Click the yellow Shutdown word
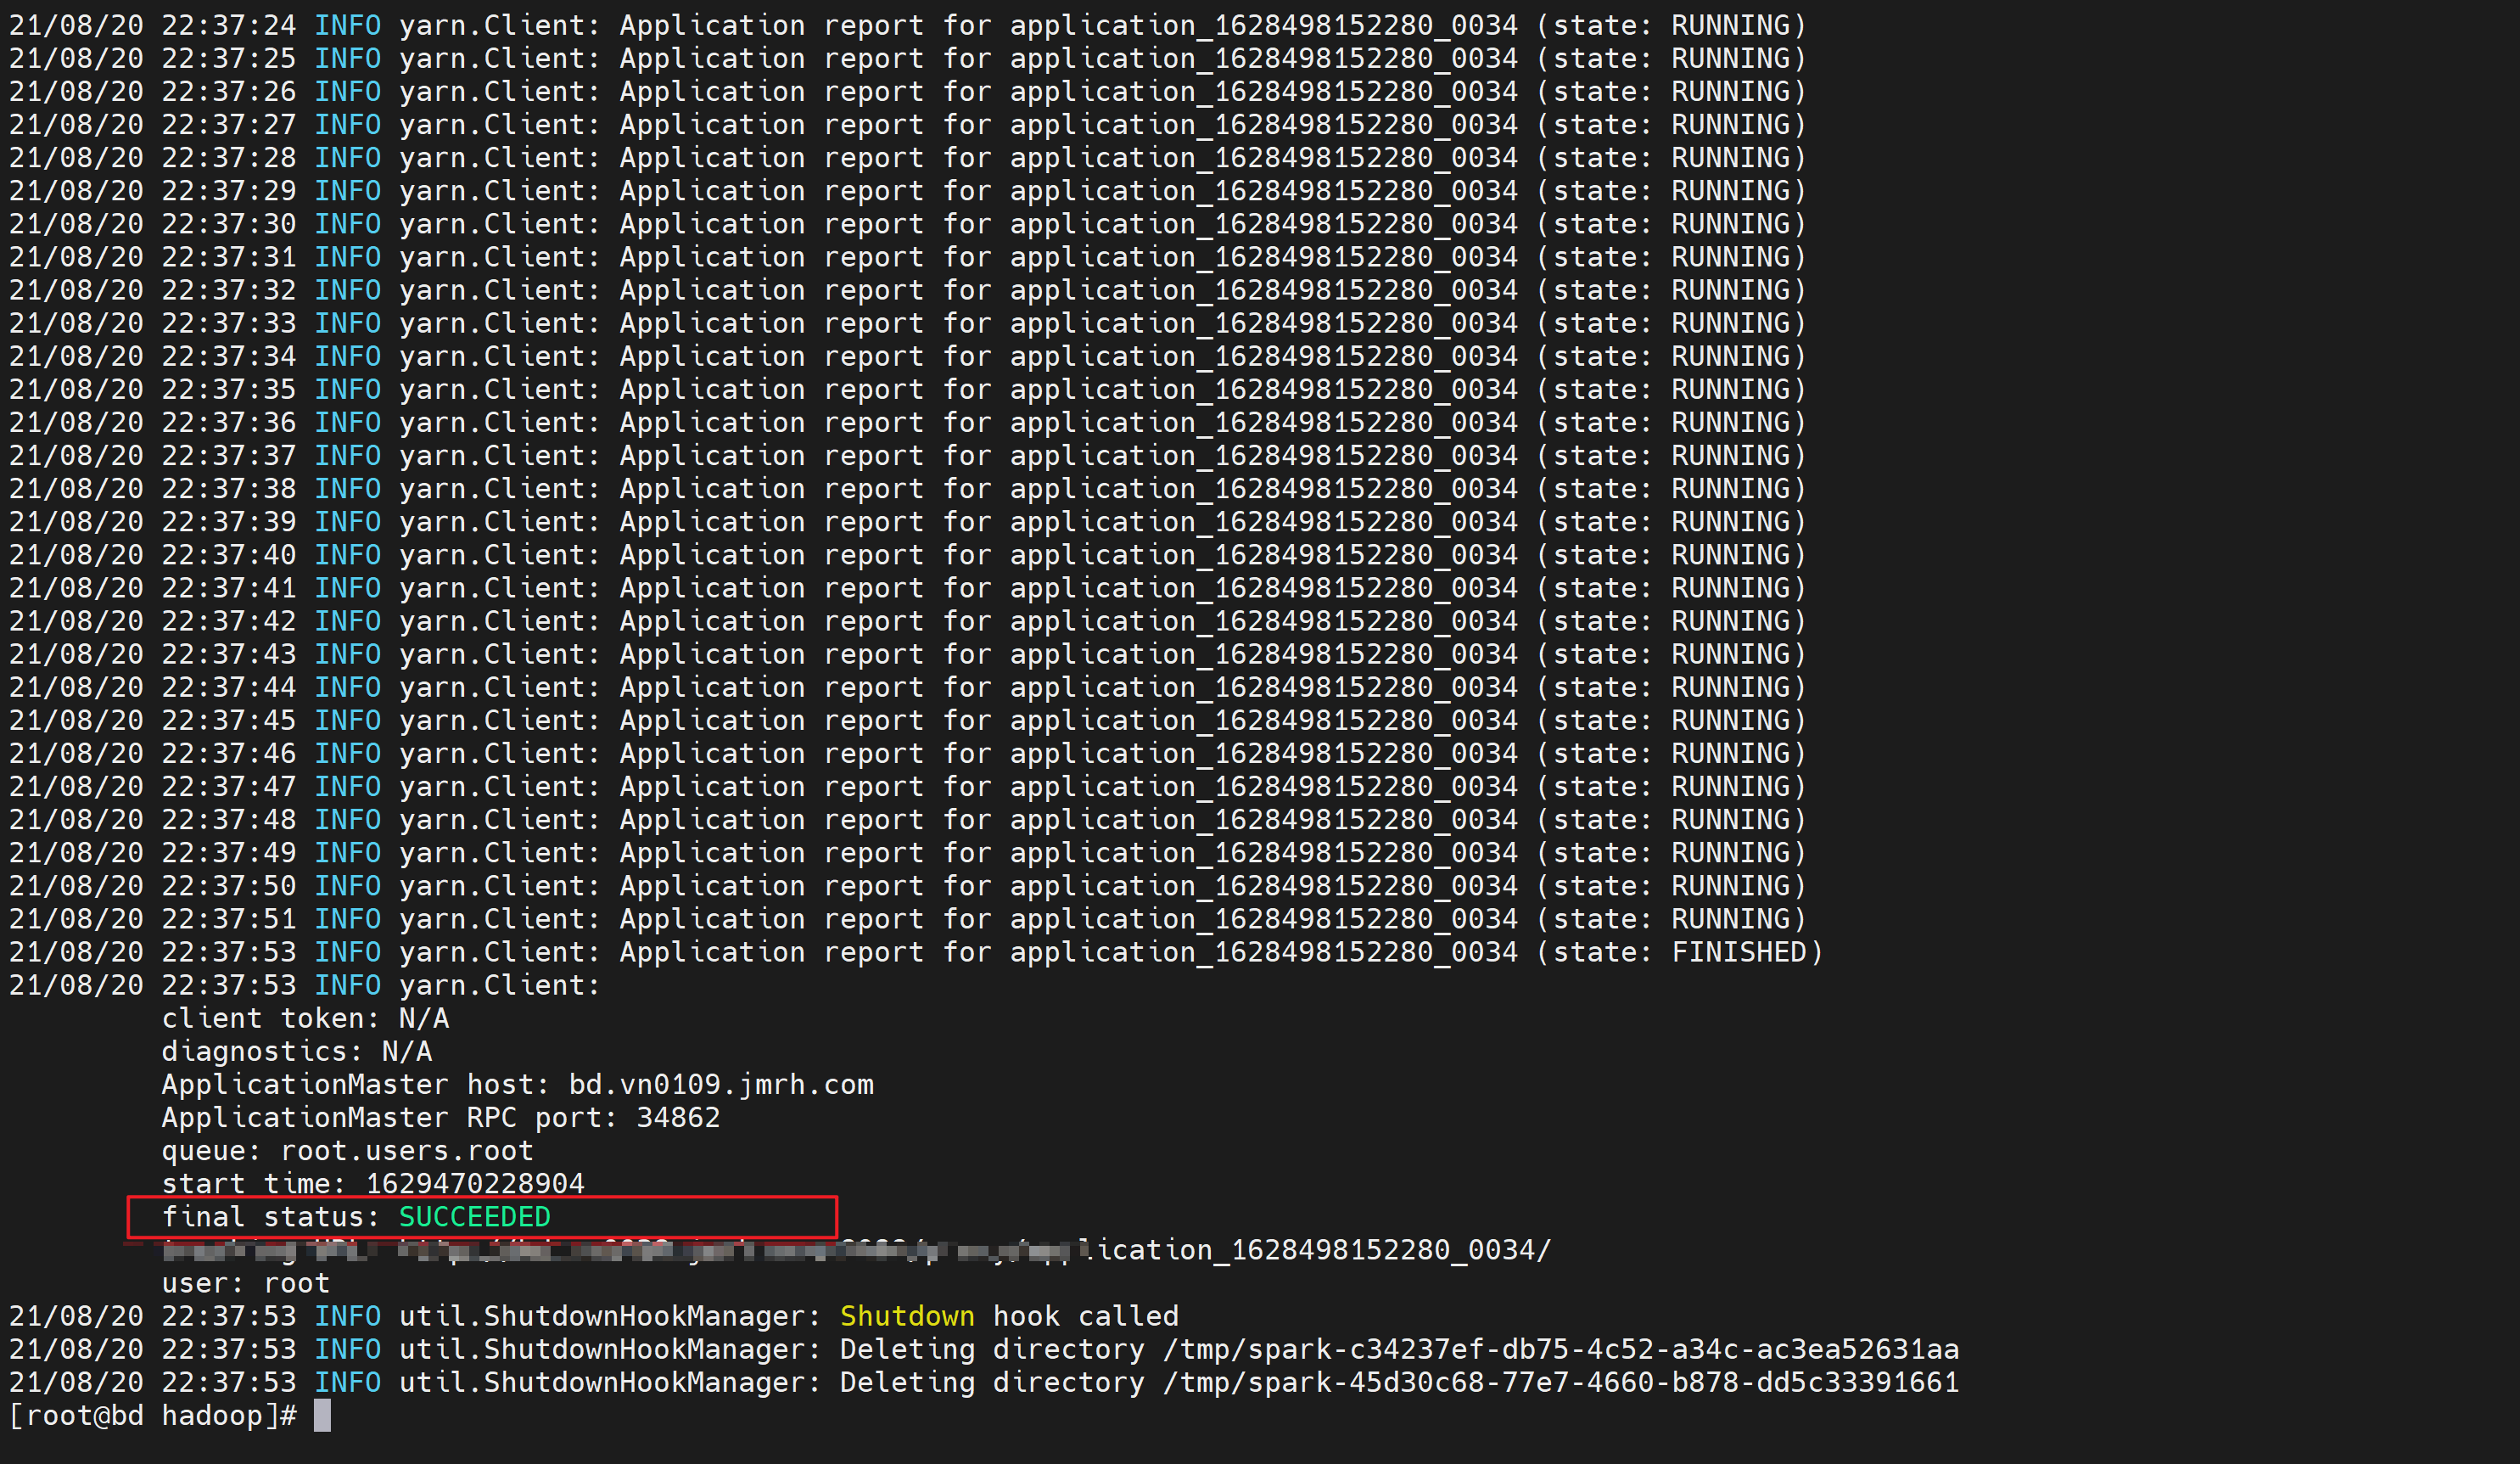2520x1464 pixels. point(906,1316)
